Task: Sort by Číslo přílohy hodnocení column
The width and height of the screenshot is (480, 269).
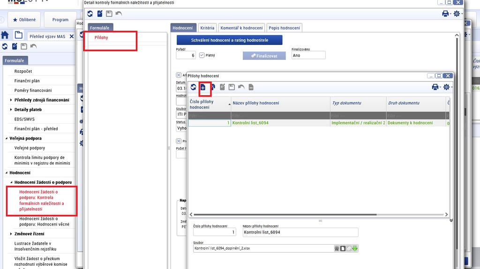Action: [210, 105]
